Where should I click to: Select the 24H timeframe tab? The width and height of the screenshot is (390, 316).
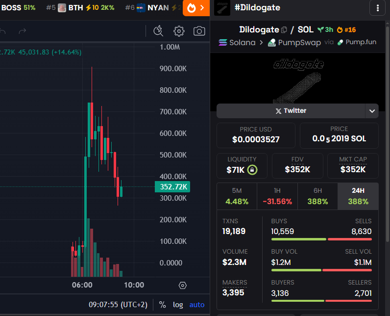point(358,196)
